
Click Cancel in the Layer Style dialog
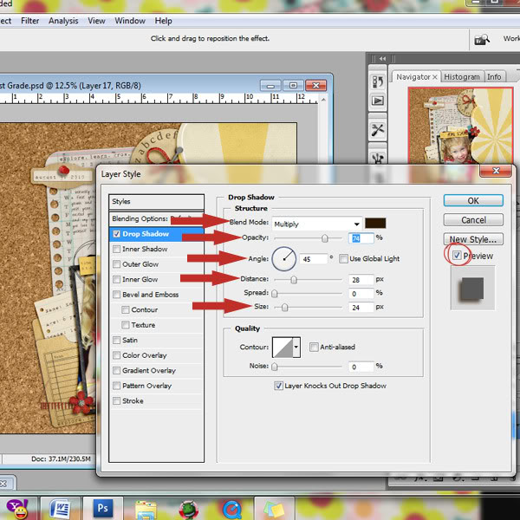click(473, 220)
